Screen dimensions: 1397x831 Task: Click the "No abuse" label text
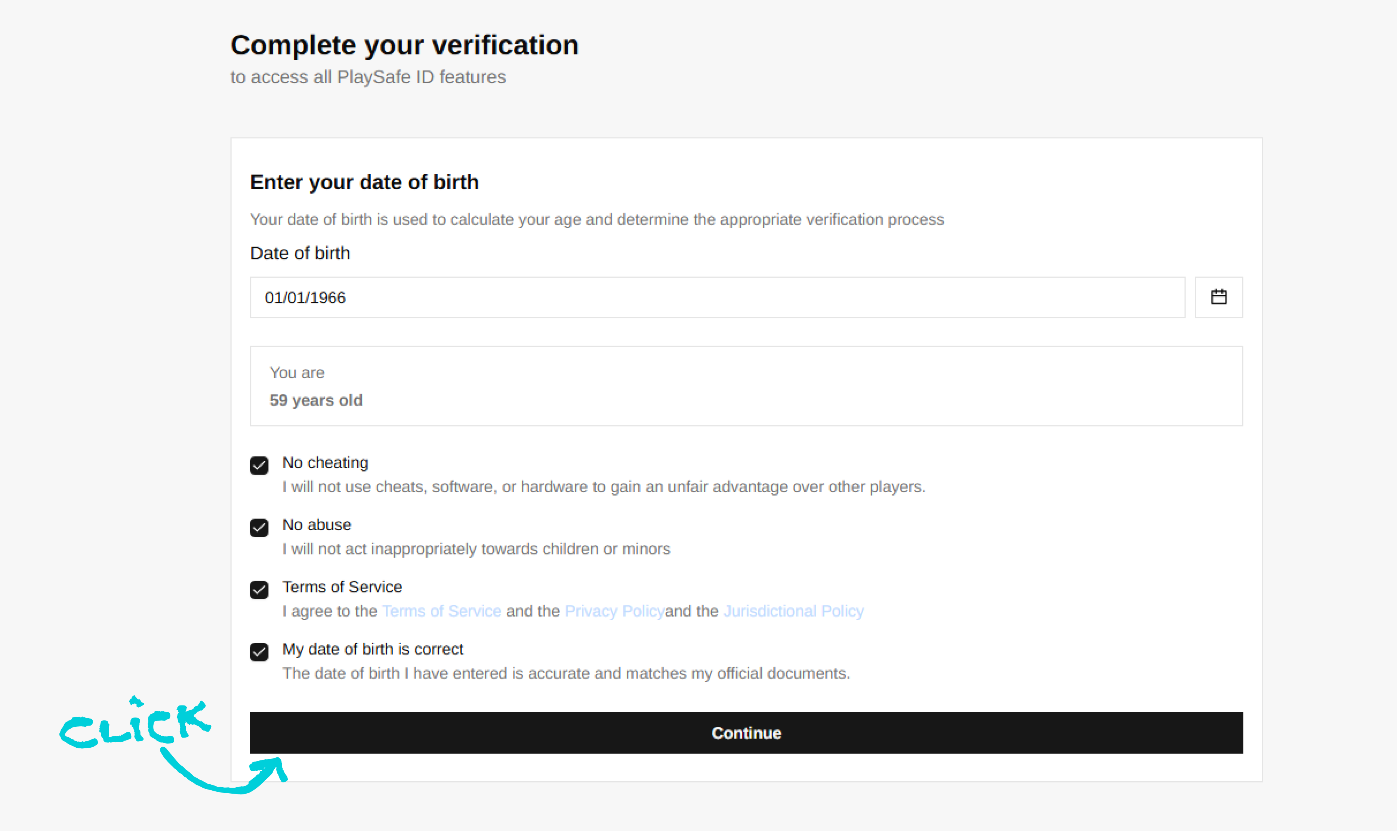[x=317, y=525]
